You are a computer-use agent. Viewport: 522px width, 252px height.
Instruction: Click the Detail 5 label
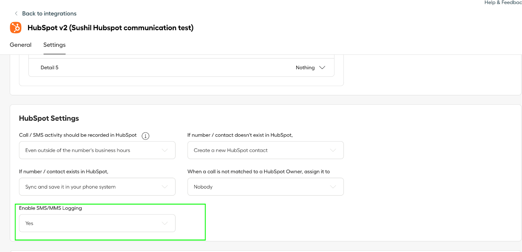click(50, 67)
